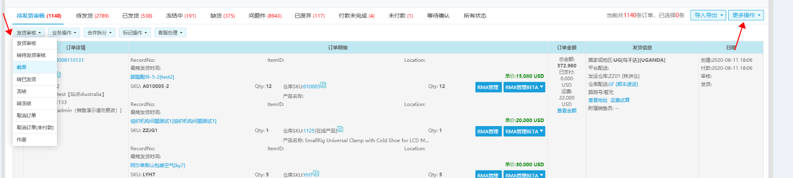Open warehouse SKU 010005 link
Viewport: 793px width, 178px height.
[312, 87]
